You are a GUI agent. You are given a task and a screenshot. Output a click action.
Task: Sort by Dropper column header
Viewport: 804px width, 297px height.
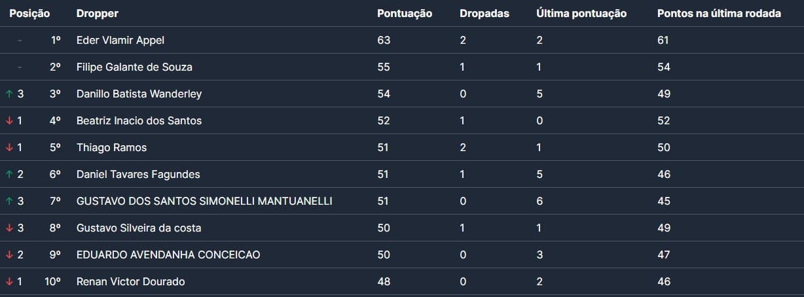click(98, 14)
